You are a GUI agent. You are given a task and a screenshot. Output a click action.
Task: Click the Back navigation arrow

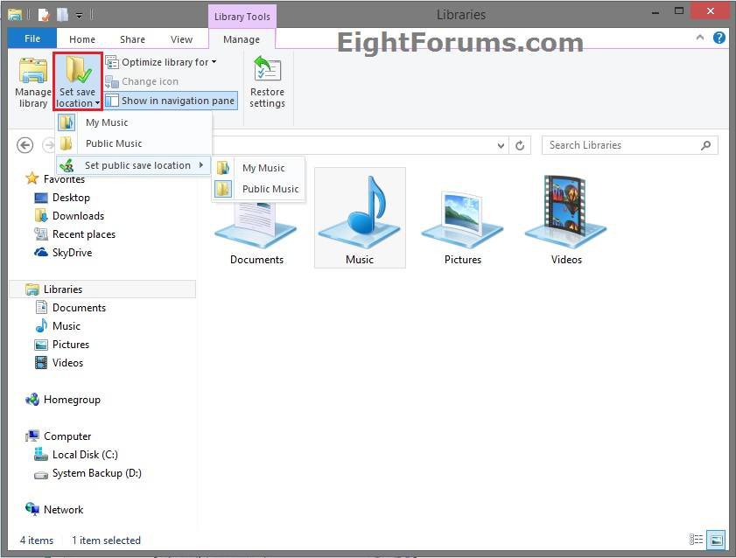point(25,145)
